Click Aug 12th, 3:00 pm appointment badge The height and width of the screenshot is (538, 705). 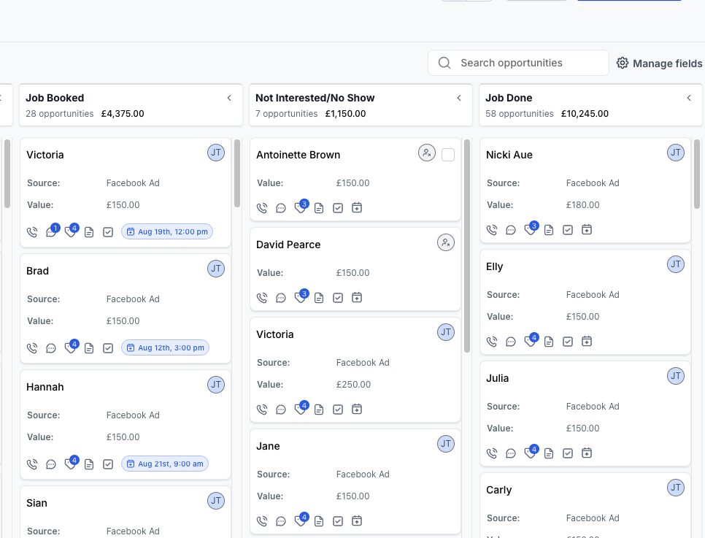[165, 347]
